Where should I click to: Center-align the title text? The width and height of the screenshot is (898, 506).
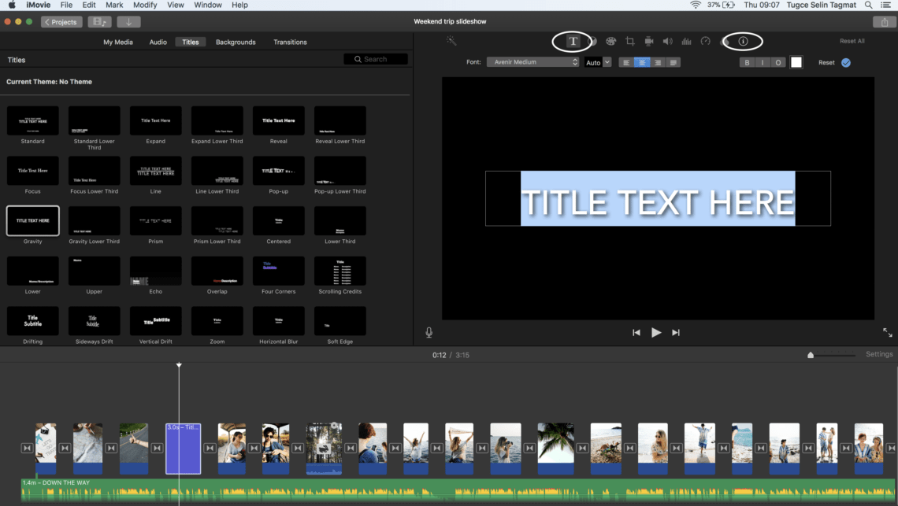point(642,62)
